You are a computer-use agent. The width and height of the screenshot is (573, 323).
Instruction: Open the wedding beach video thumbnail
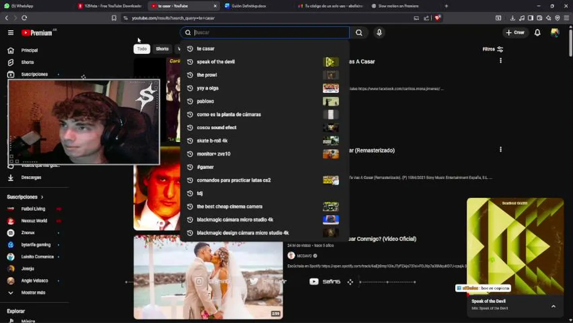point(208,277)
